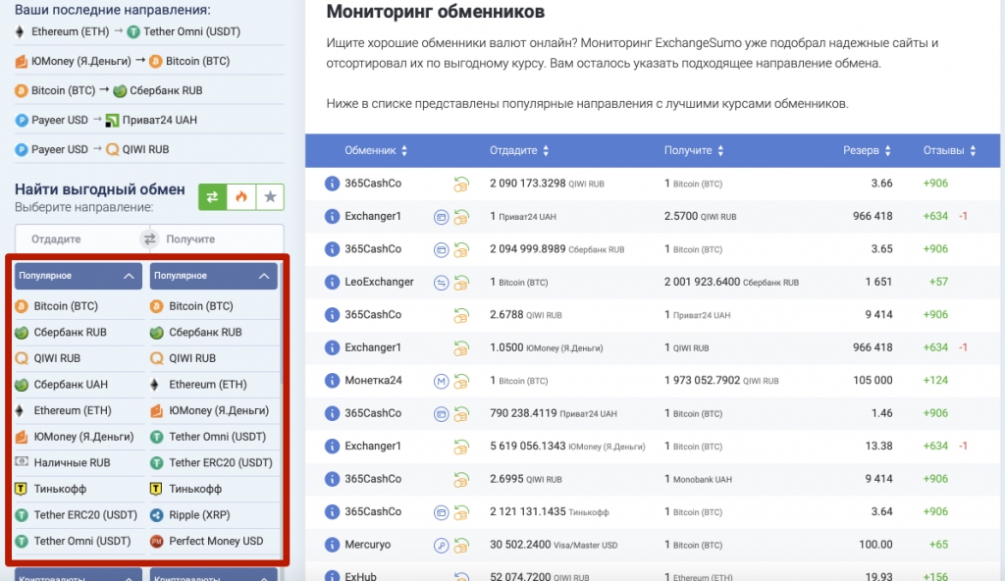Viewport: 1005px width, 581px height.
Task: Open recent direction ЮMoney to Bitcoin (BTC)
Action: point(122,62)
